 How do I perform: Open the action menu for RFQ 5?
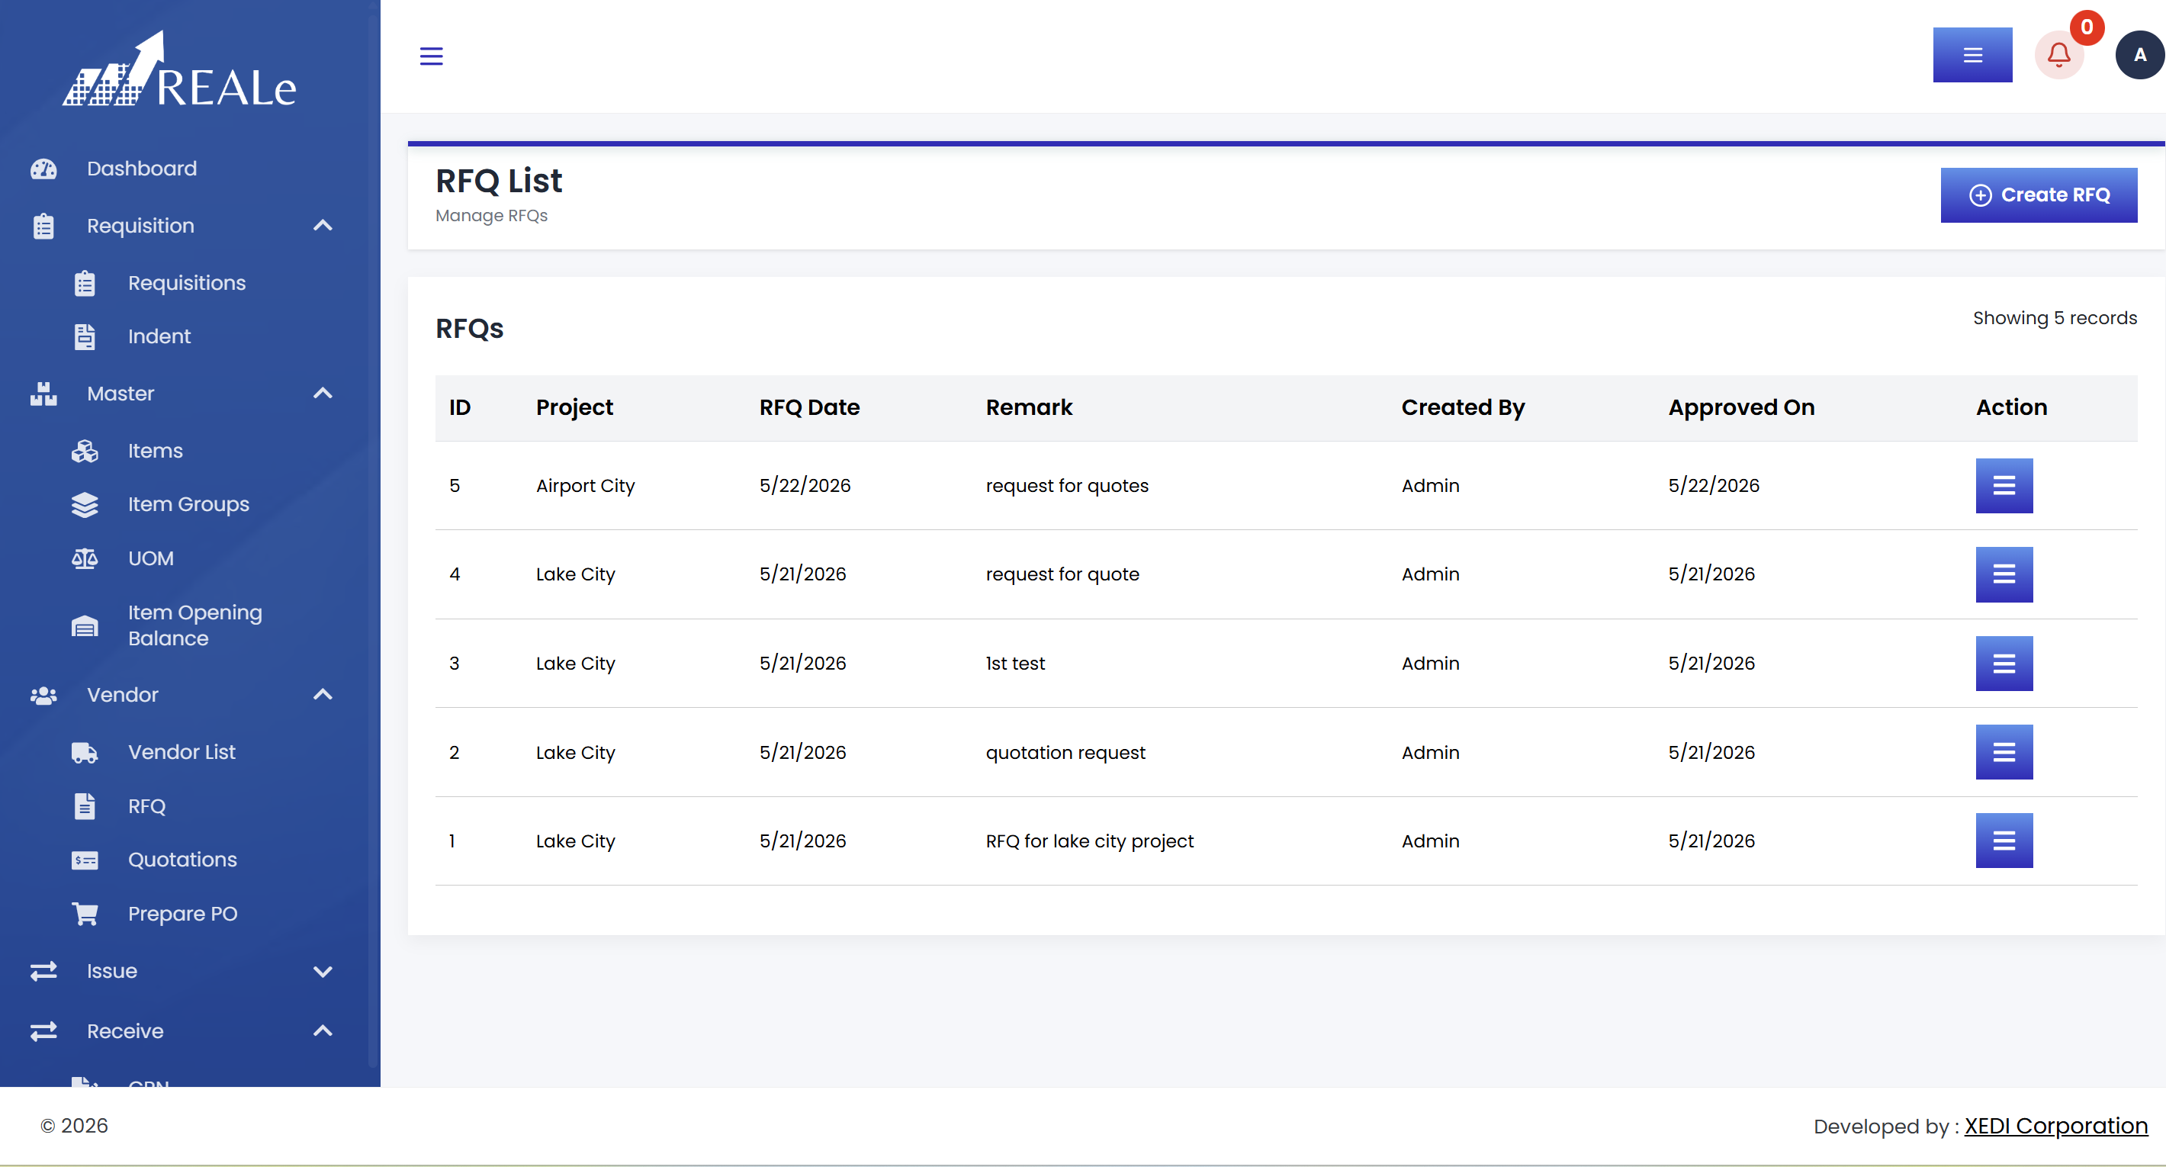pyautogui.click(x=2004, y=485)
